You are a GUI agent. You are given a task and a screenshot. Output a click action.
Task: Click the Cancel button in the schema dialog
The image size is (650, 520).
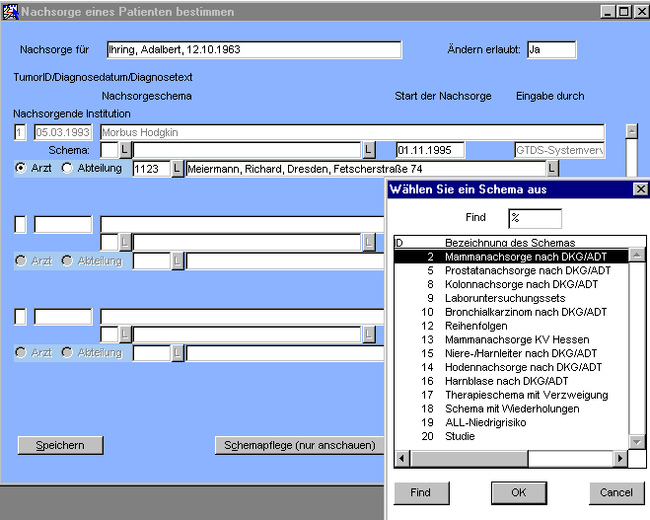(x=615, y=492)
